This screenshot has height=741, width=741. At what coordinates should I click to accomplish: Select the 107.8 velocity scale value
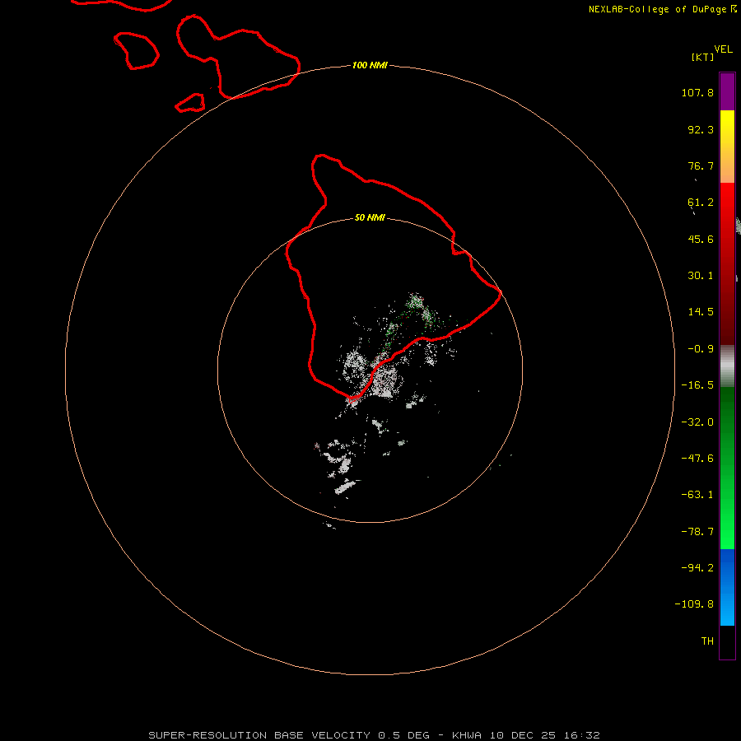(x=697, y=92)
